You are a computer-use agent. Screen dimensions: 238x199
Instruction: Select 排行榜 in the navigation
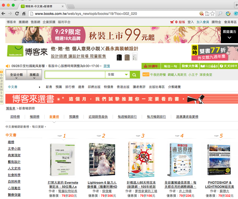[x=70, y=87]
